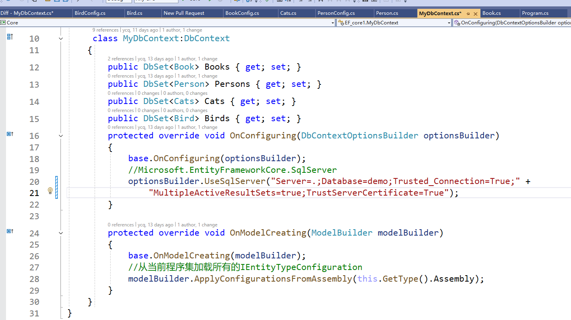571x320 pixels.
Task: Open the Cats.cs tab
Action: pyautogui.click(x=288, y=13)
